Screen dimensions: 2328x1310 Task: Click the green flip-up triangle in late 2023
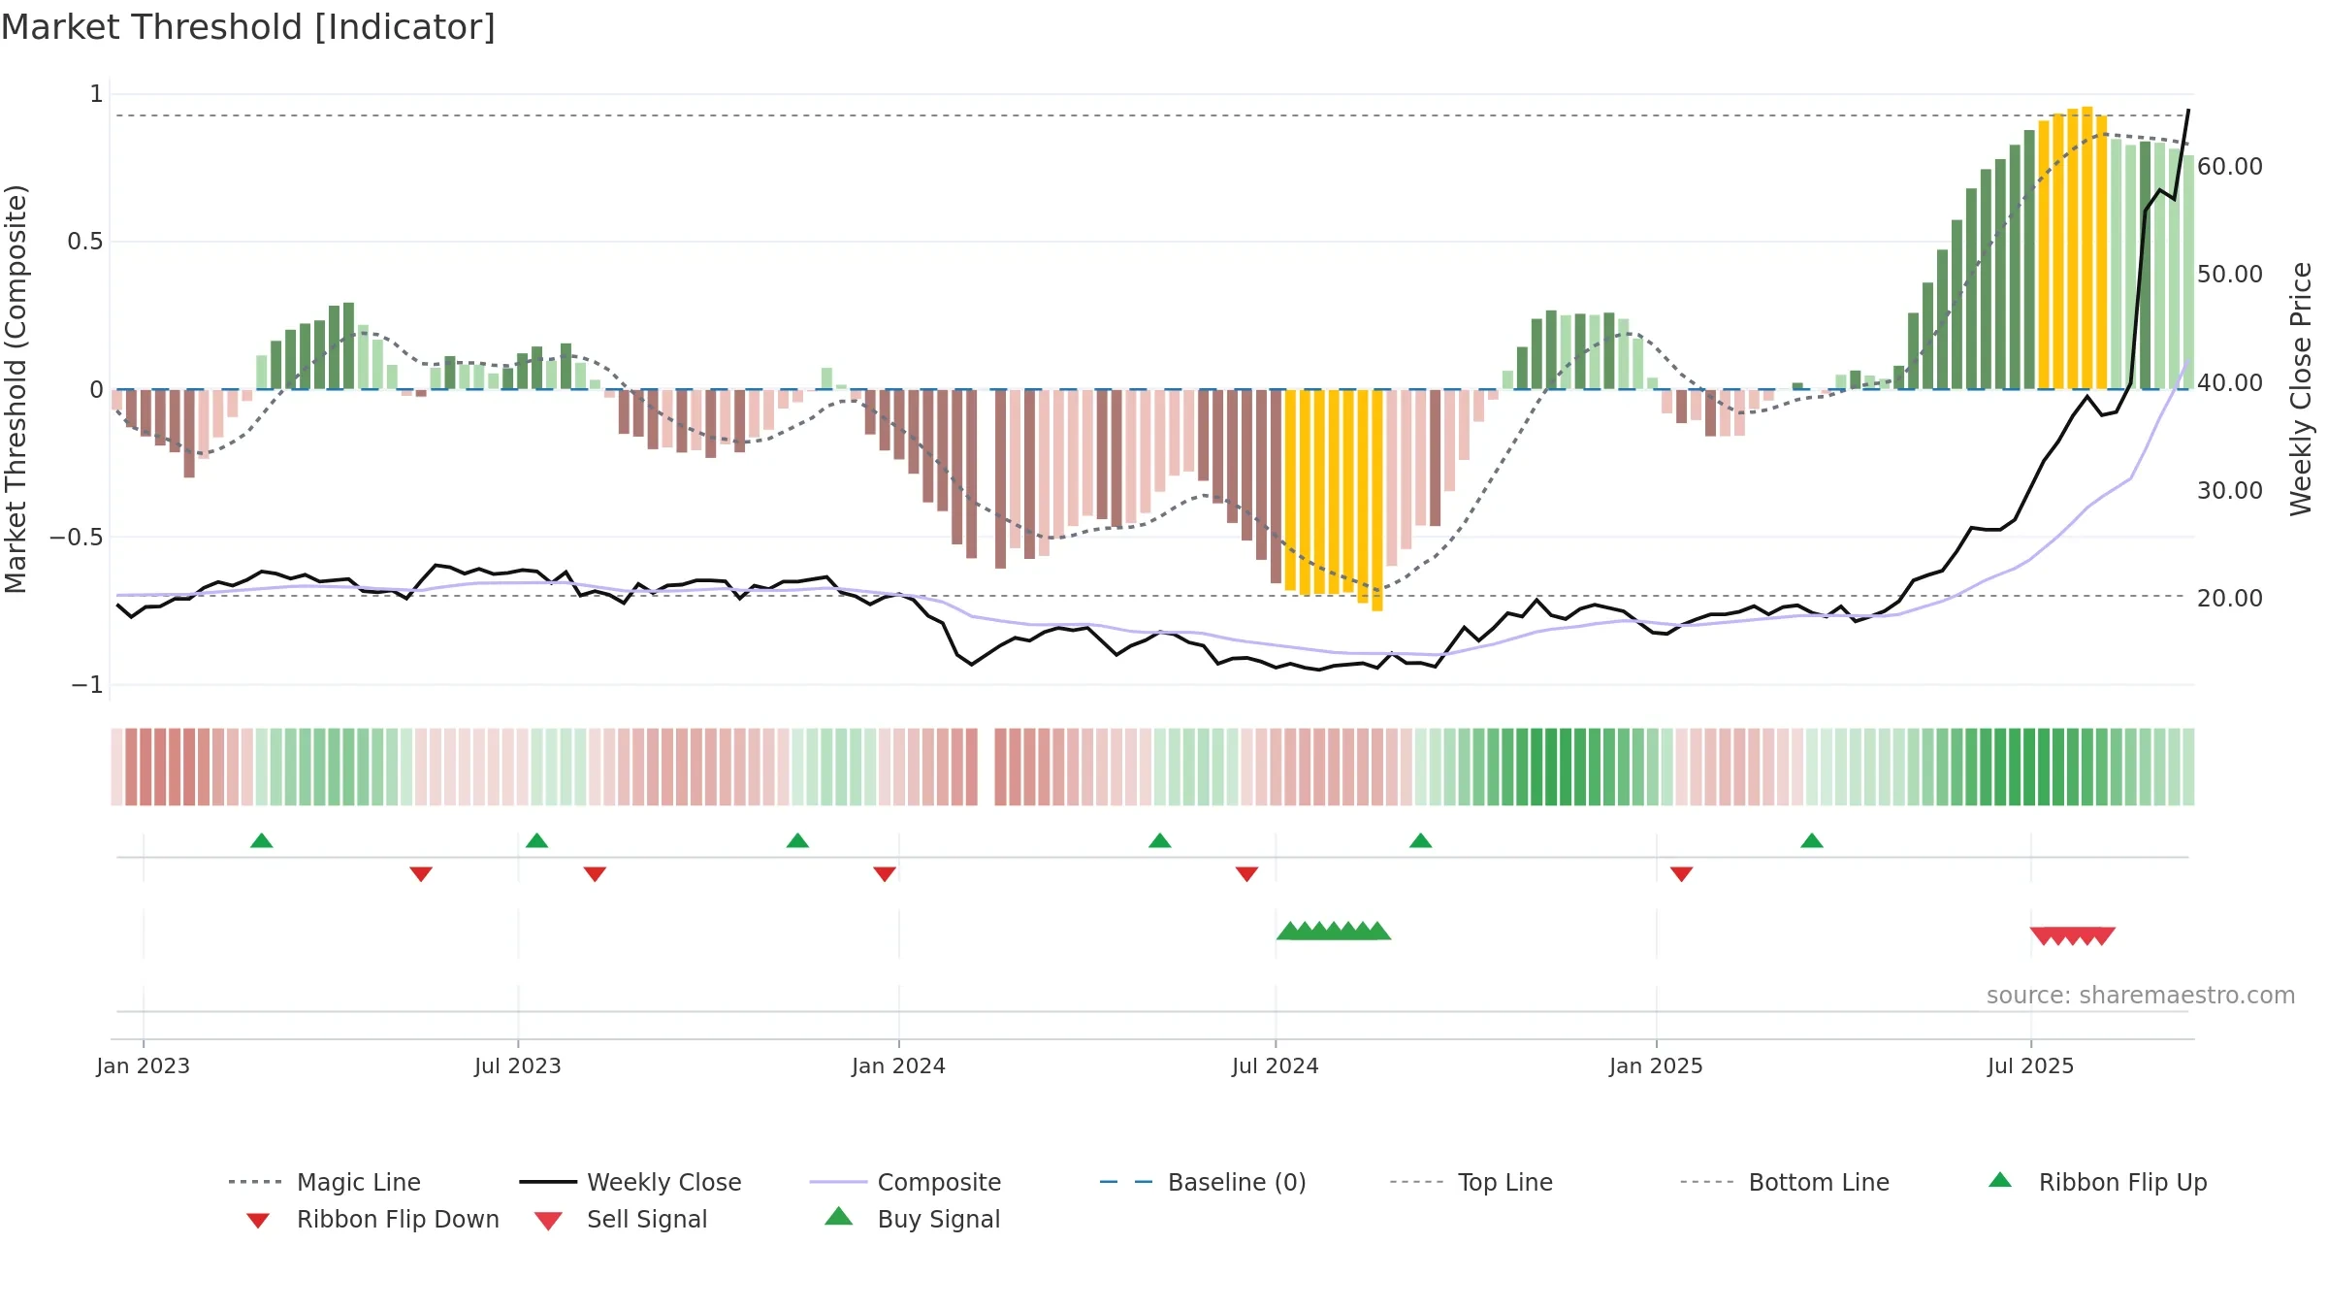797,840
